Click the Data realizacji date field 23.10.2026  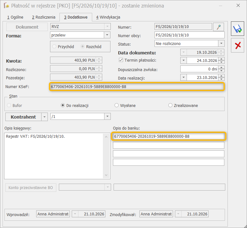[x=202, y=77]
